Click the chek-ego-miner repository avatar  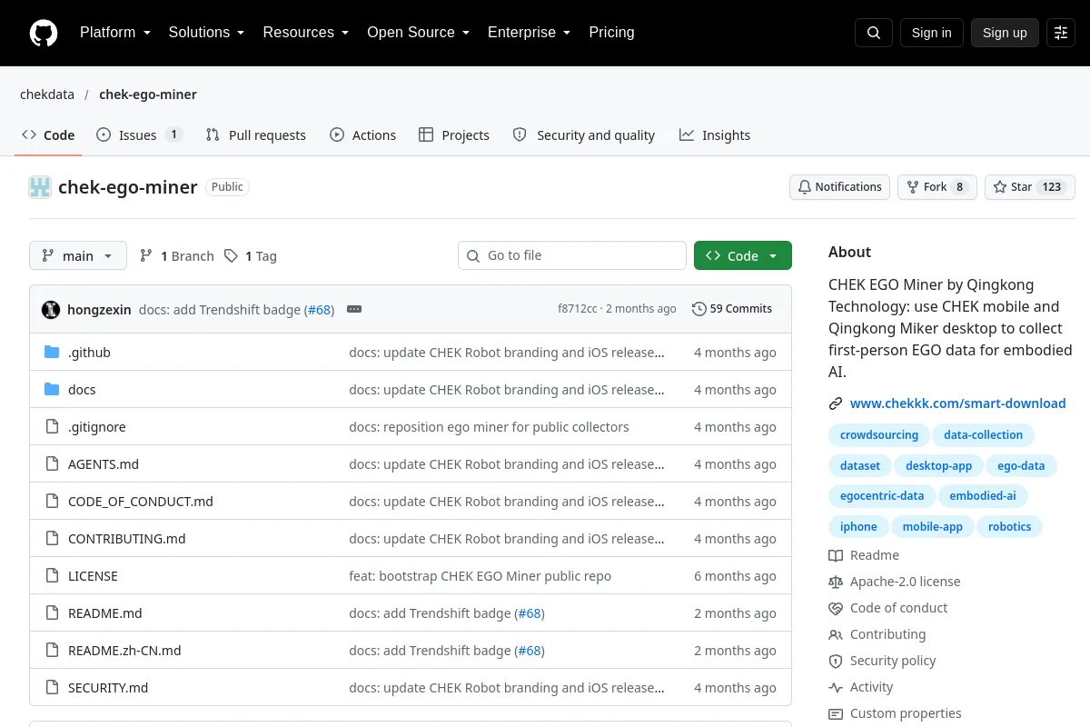[x=40, y=187]
